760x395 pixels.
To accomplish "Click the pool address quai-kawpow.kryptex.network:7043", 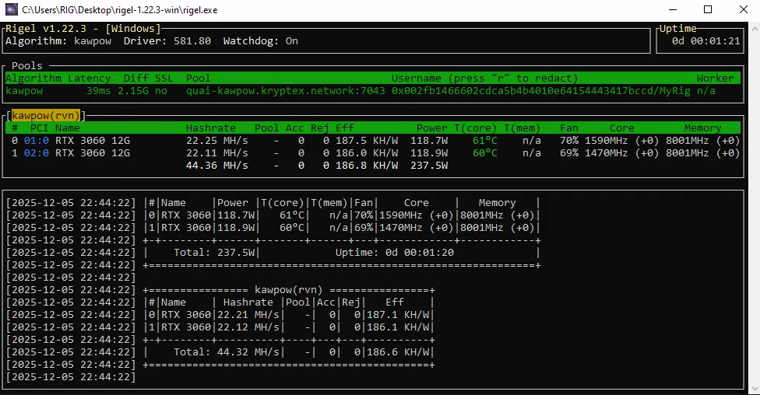I will click(285, 91).
